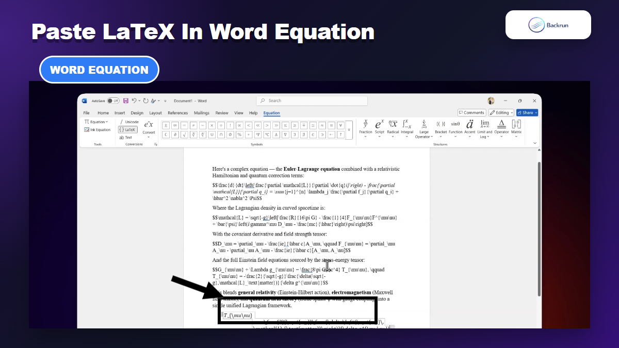Screen dimensions: 619x348
Task: Insert the greater-than-or-equal symbol
Action: pos(295,125)
